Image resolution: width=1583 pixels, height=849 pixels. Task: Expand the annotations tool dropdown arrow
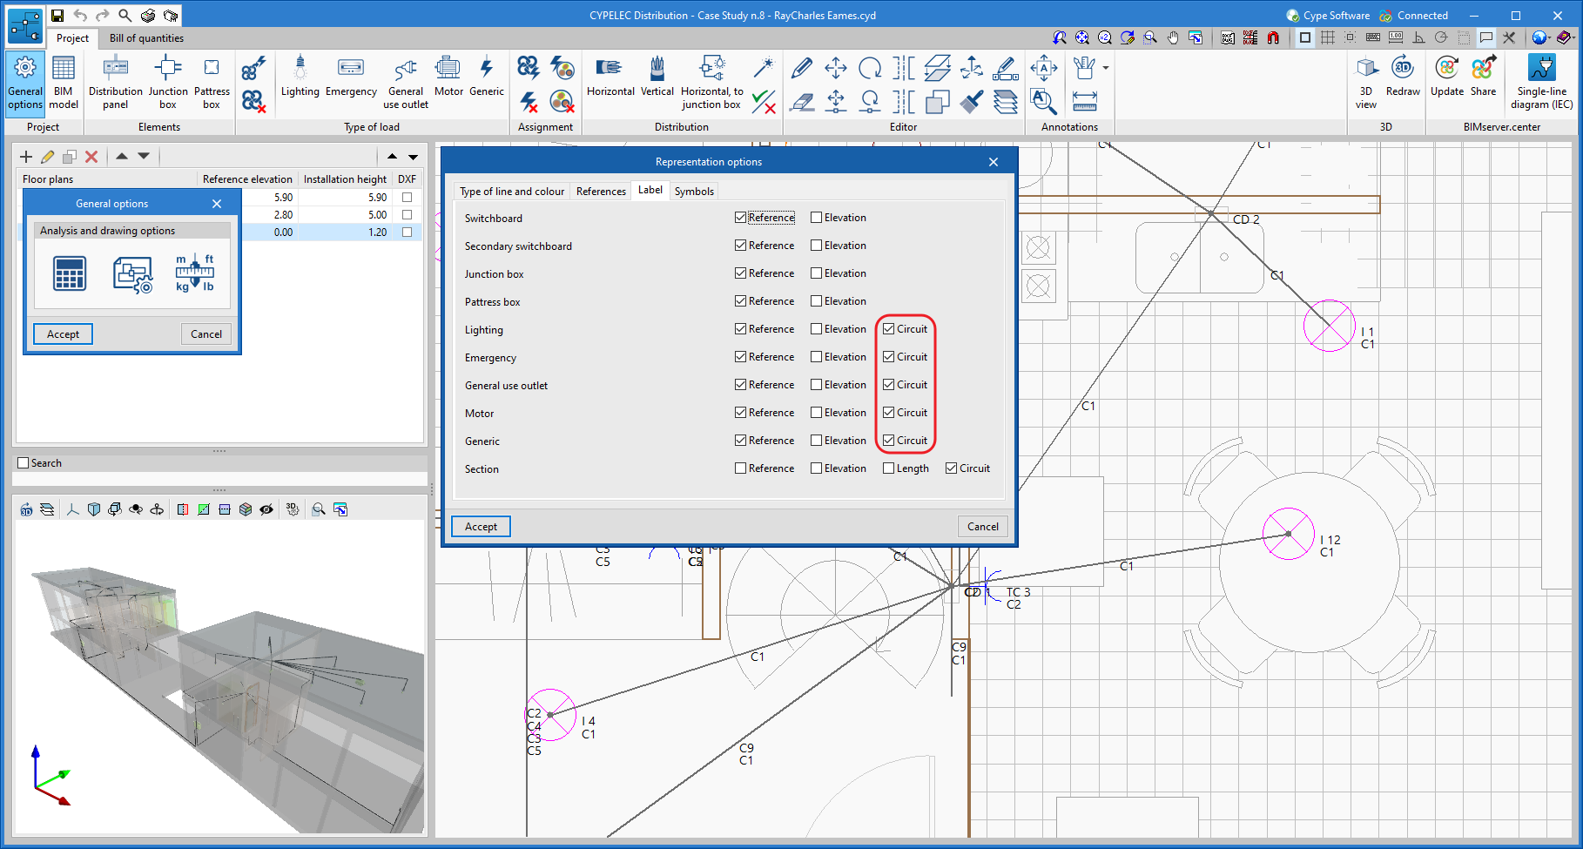pyautogui.click(x=1106, y=68)
